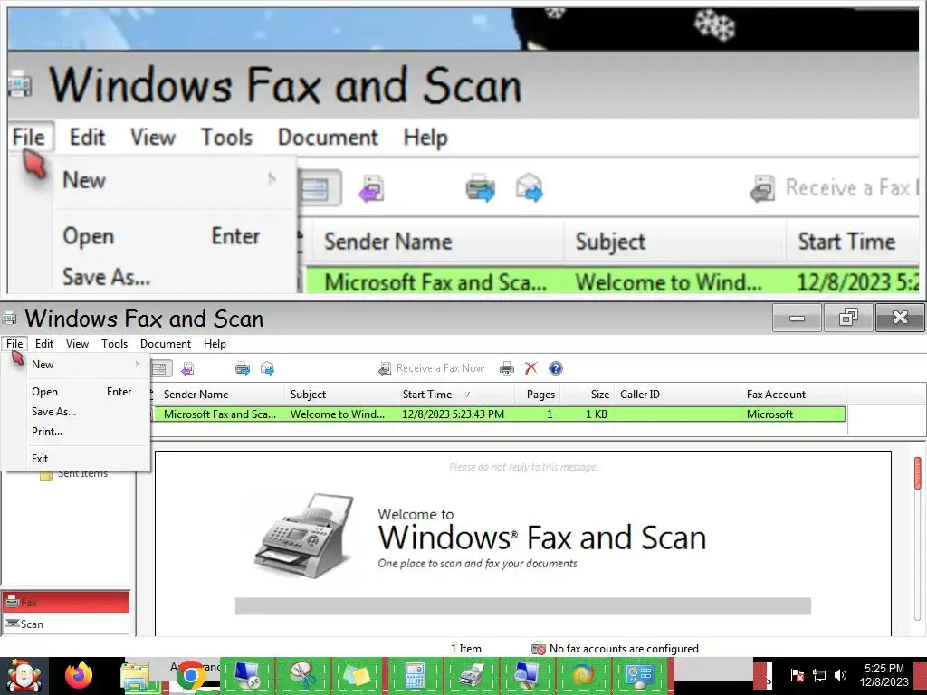927x695 pixels.
Task: Sort by the Fax Account column header
Action: (793, 395)
